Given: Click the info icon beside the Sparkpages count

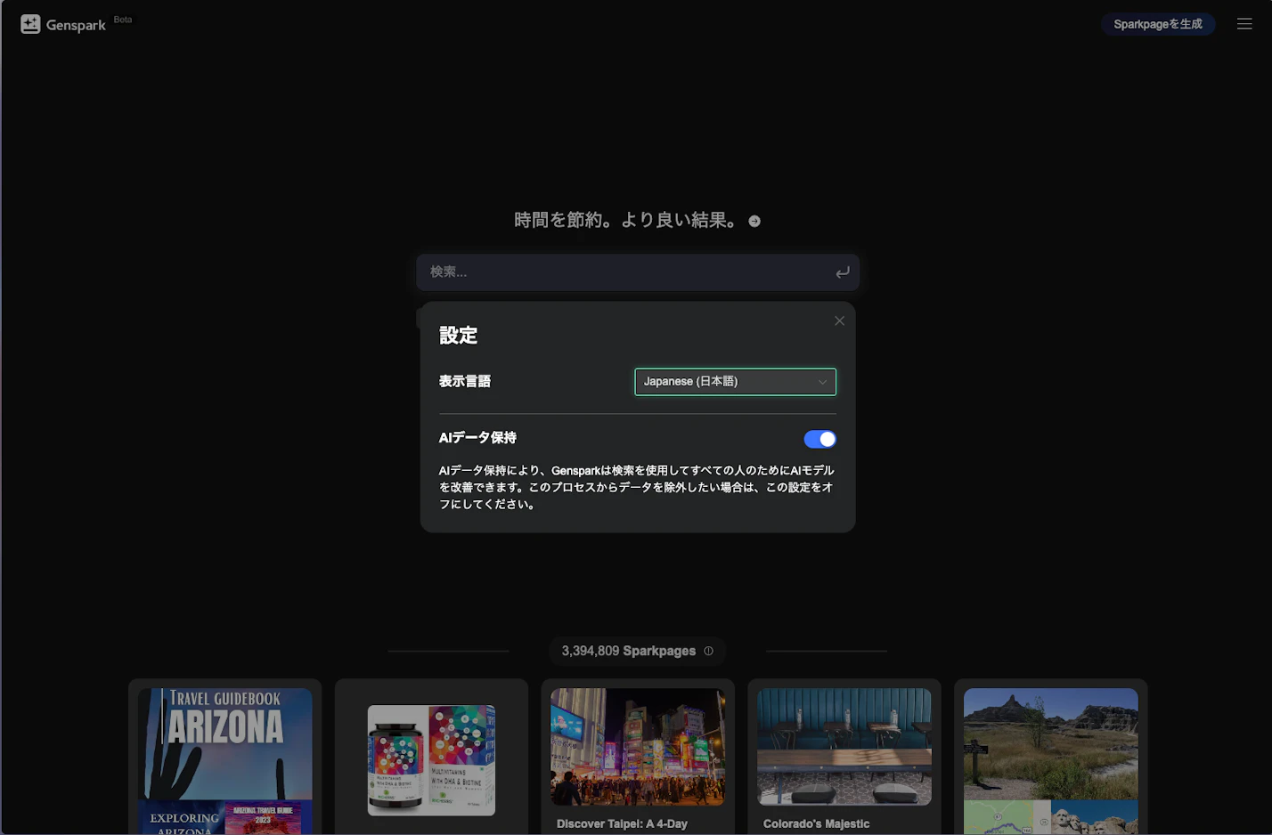Looking at the screenshot, I should [x=708, y=651].
